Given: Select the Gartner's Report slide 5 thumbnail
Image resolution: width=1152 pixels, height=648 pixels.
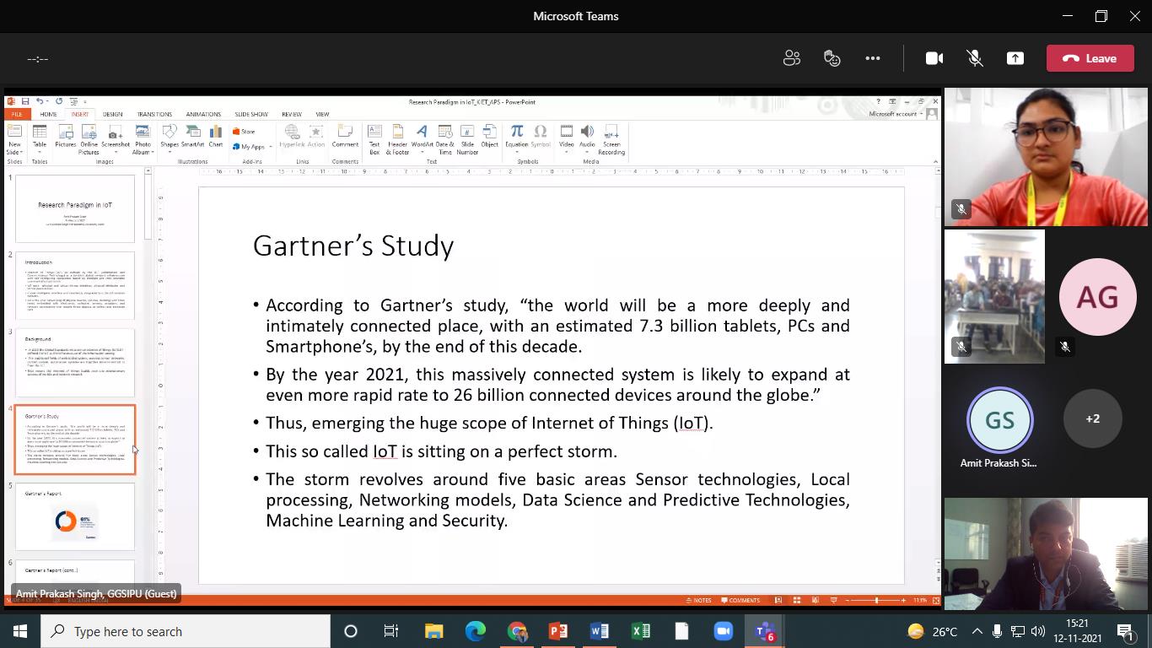Looking at the screenshot, I should pos(75,516).
